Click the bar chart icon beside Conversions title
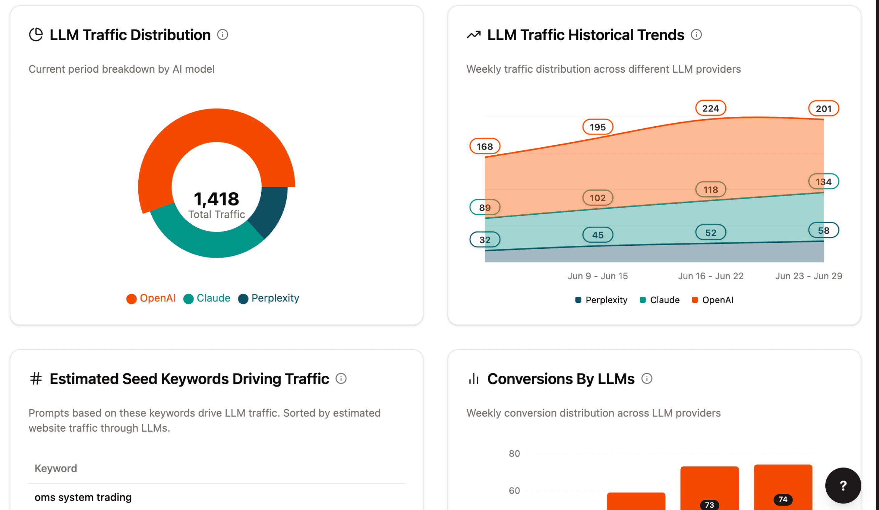 [x=474, y=379]
